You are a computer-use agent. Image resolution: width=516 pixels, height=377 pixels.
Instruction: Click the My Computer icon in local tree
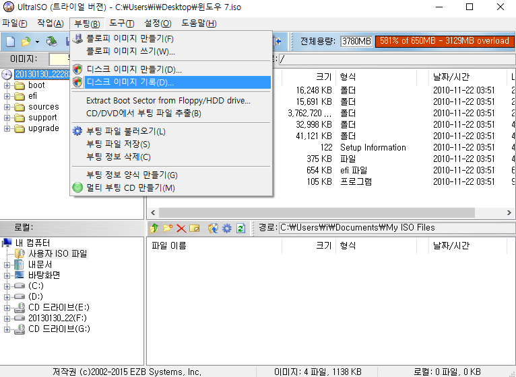(7, 243)
